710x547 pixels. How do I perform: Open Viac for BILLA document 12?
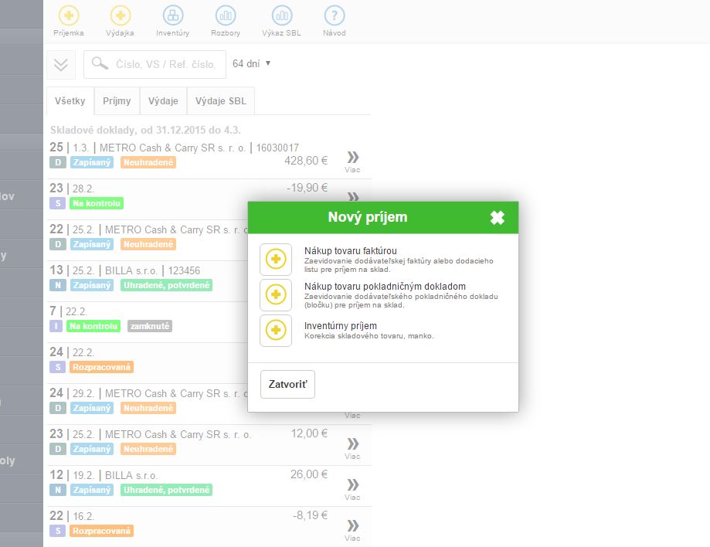click(x=352, y=488)
